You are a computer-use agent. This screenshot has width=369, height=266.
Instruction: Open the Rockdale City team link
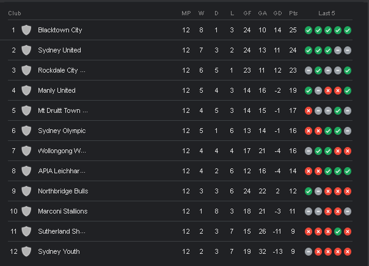(x=62, y=70)
